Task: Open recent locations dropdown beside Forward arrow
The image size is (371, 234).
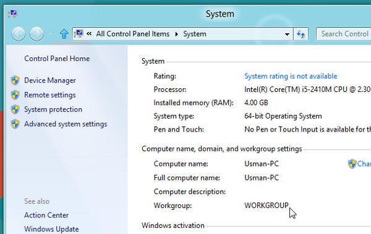Action: coord(51,34)
